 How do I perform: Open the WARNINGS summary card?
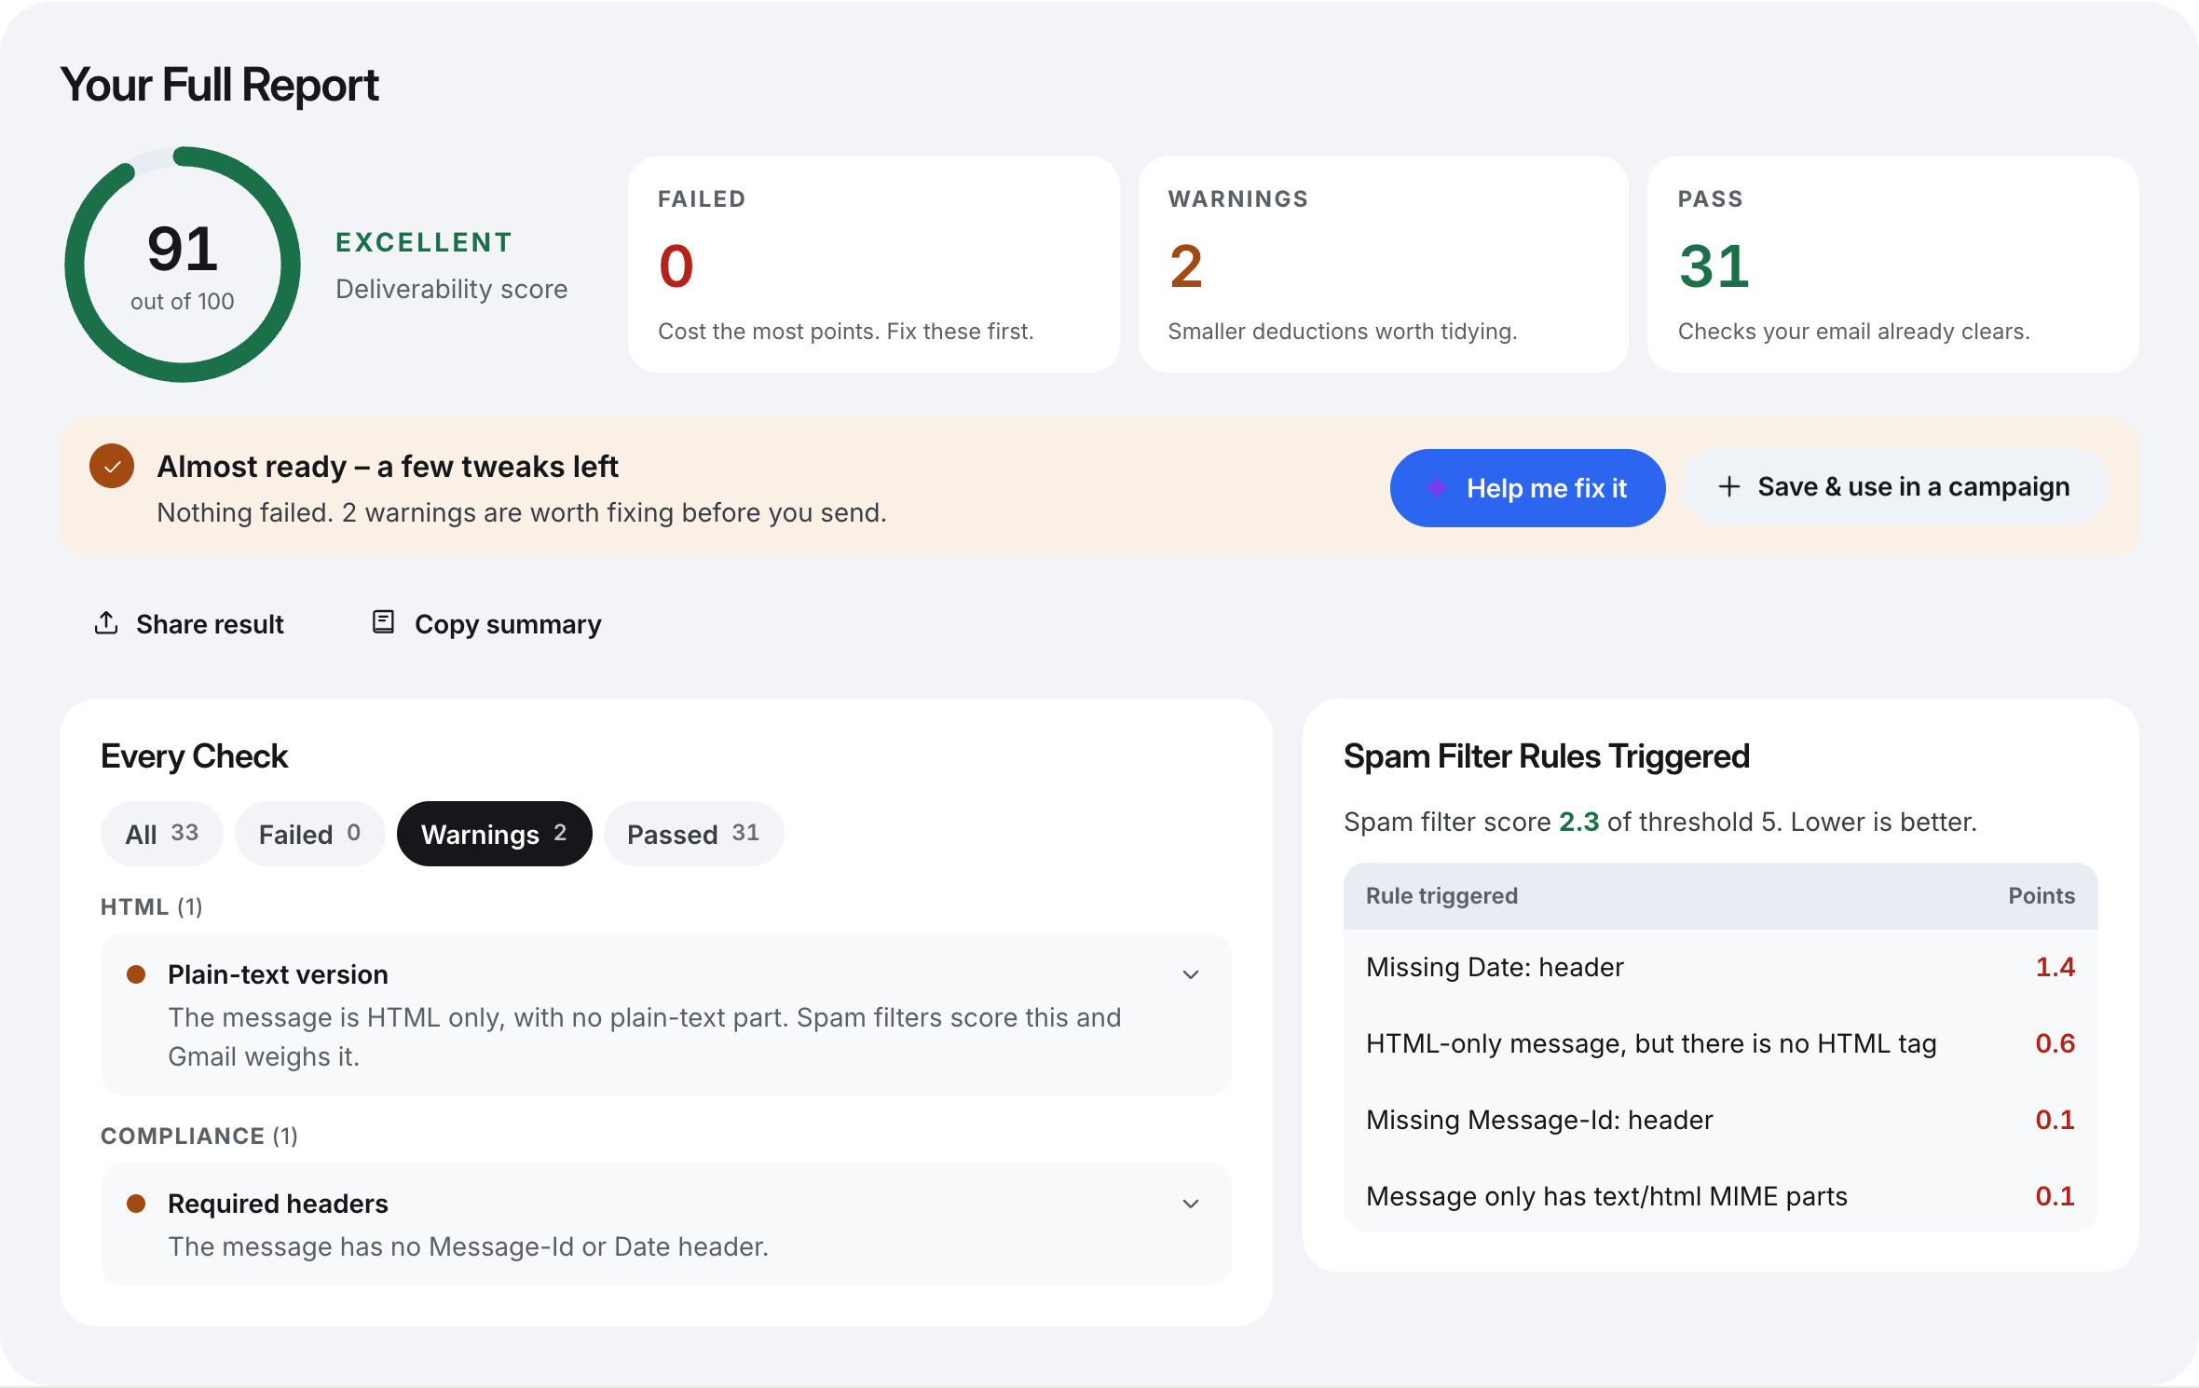pyautogui.click(x=1383, y=265)
